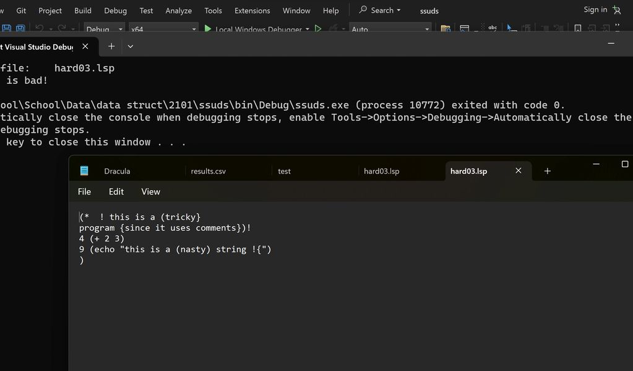Image resolution: width=633 pixels, height=371 pixels.
Task: Open the folder browse toolbar icon
Action: click(445, 29)
